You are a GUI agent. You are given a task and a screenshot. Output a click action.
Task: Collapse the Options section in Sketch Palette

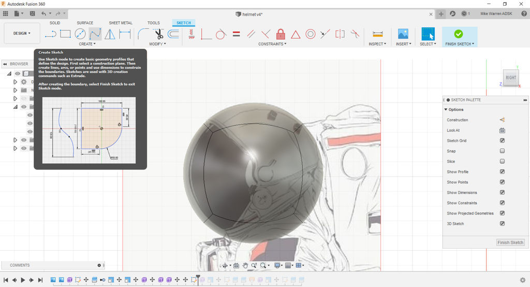click(446, 110)
